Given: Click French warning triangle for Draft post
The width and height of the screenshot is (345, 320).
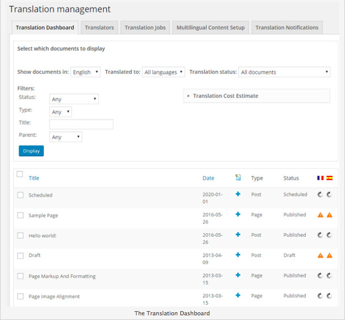Looking at the screenshot, I should click(x=321, y=255).
